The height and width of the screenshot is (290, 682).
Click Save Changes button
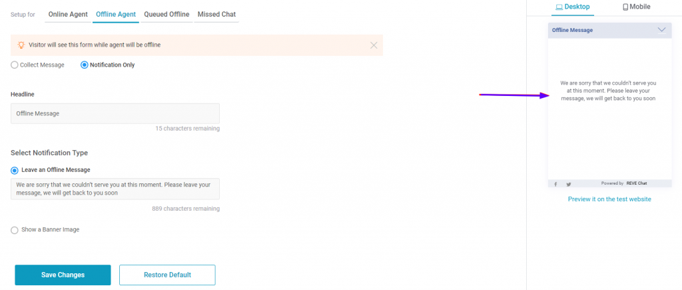click(x=63, y=275)
